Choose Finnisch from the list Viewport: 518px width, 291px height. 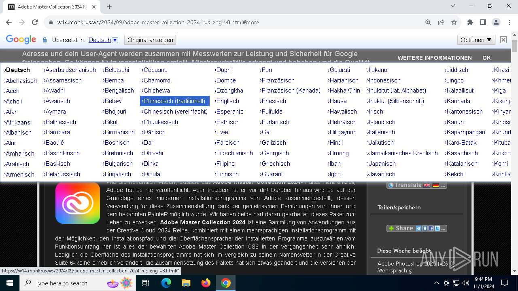click(x=227, y=174)
